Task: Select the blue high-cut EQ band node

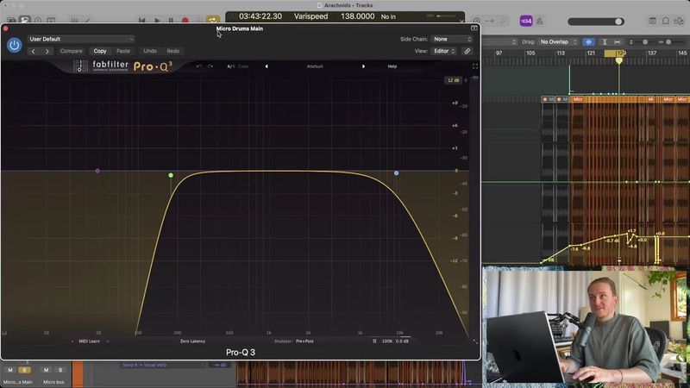Action: 397,173
